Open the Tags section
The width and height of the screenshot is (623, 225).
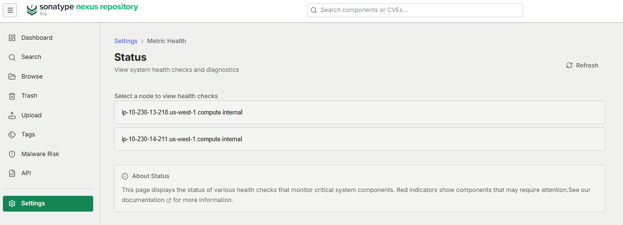click(x=48, y=135)
